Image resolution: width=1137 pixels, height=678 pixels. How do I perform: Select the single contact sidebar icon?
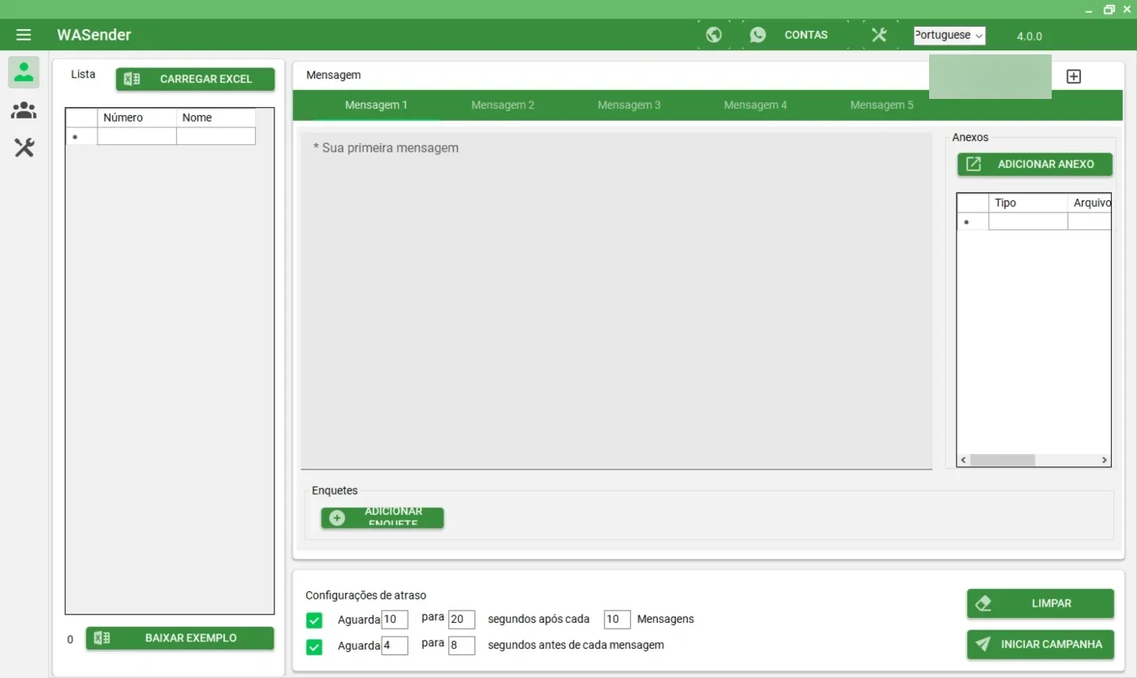pyautogui.click(x=24, y=72)
